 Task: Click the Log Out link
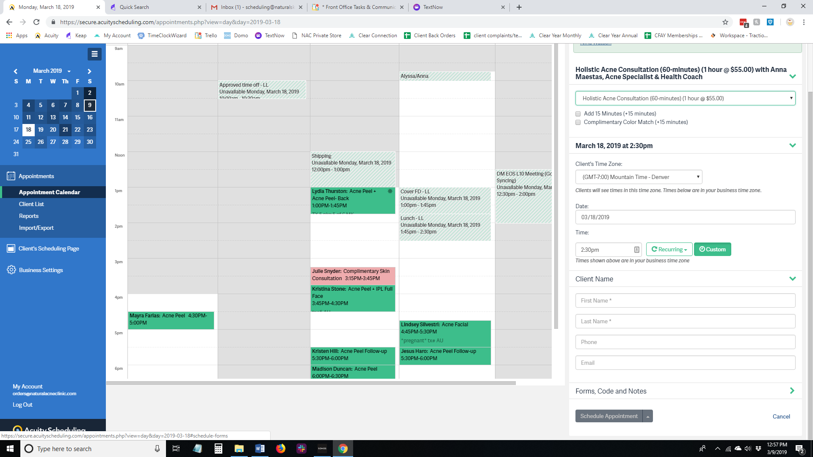click(22, 405)
